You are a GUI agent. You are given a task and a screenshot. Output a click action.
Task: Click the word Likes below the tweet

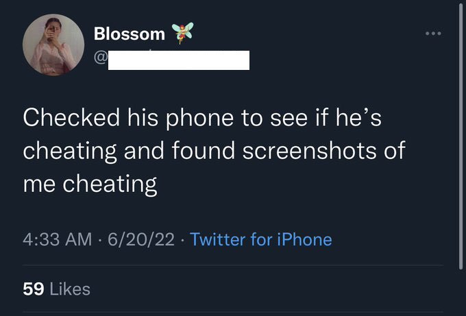click(x=69, y=289)
